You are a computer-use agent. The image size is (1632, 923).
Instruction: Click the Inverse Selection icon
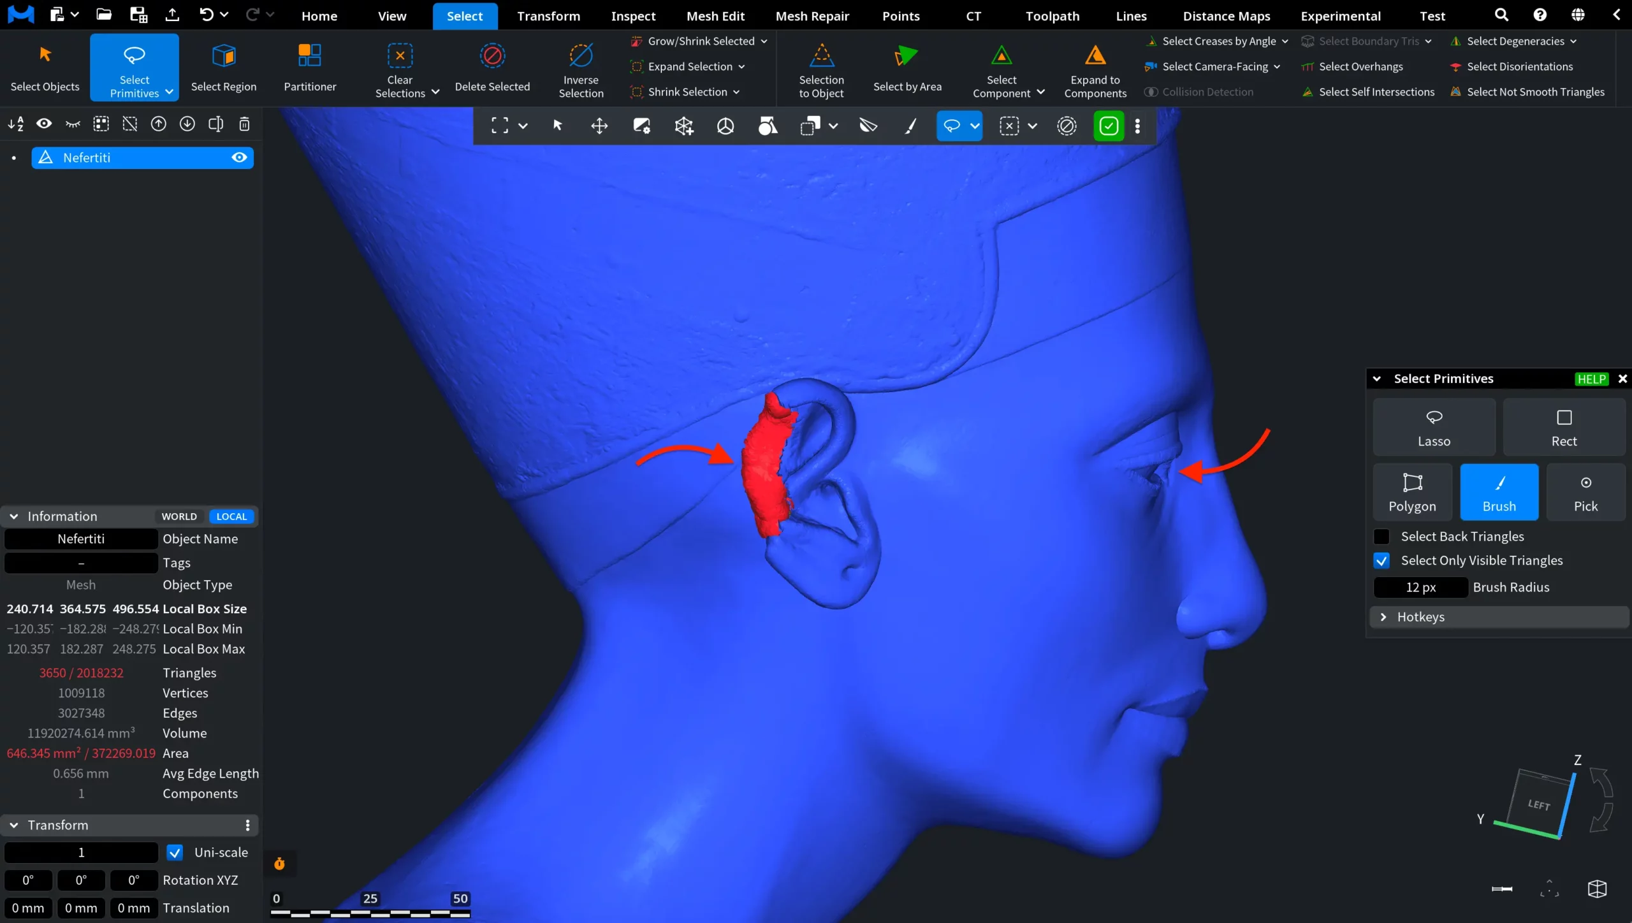click(581, 55)
